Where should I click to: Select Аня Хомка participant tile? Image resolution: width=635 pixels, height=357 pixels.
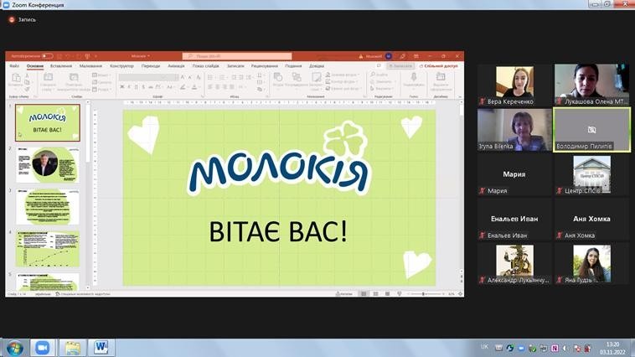pyautogui.click(x=591, y=219)
